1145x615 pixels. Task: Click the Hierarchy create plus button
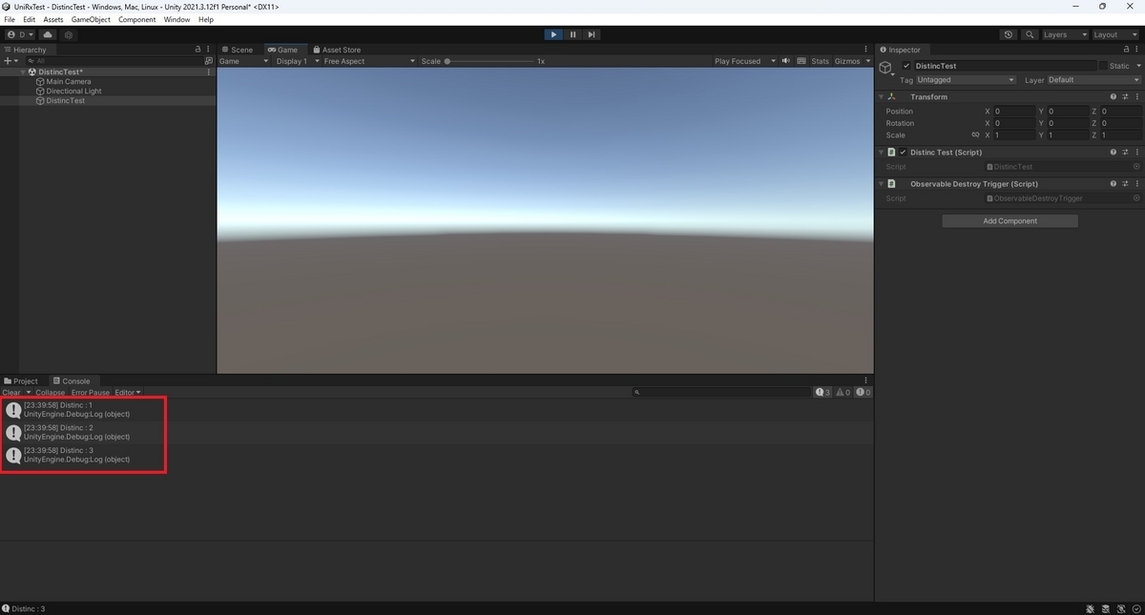tap(10, 61)
